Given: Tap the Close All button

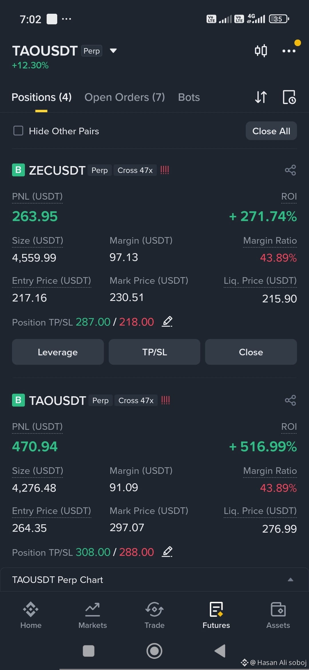Looking at the screenshot, I should pyautogui.click(x=271, y=131).
